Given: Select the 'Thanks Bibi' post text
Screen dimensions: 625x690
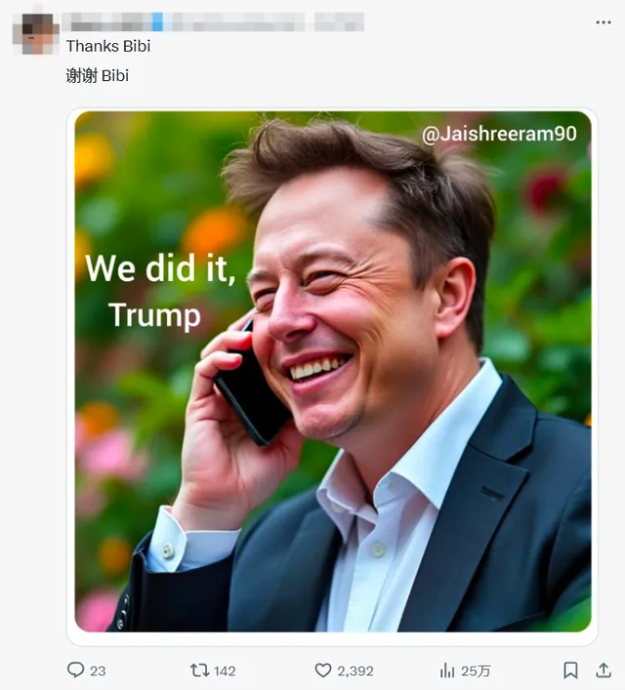Looking at the screenshot, I should coord(108,46).
